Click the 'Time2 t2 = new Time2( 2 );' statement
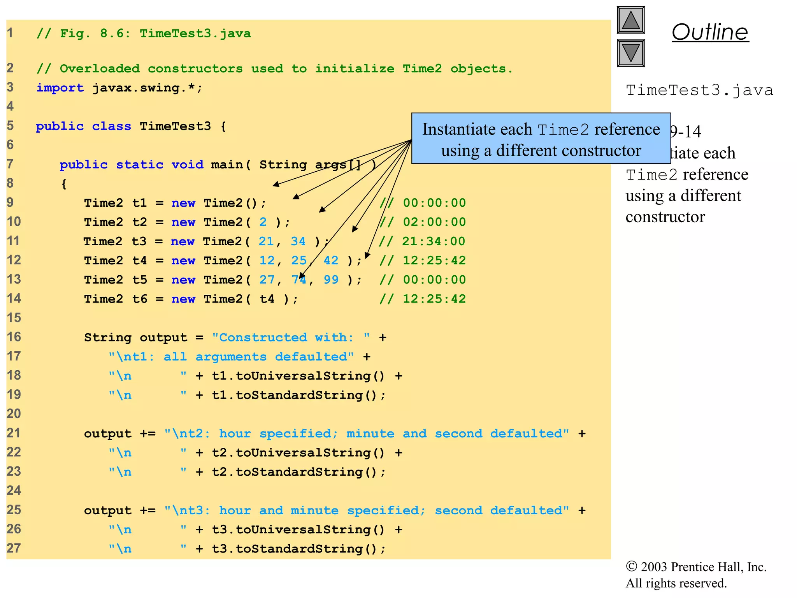The width and height of the screenshot is (797, 598). [x=187, y=222]
